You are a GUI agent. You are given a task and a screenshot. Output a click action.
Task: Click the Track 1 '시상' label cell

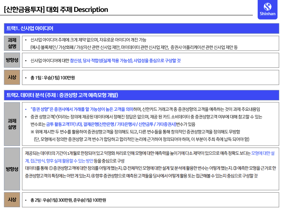point(12,77)
